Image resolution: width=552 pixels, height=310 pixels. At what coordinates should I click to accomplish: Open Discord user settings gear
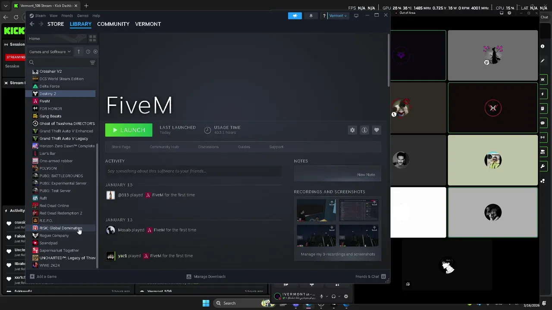(x=346, y=296)
